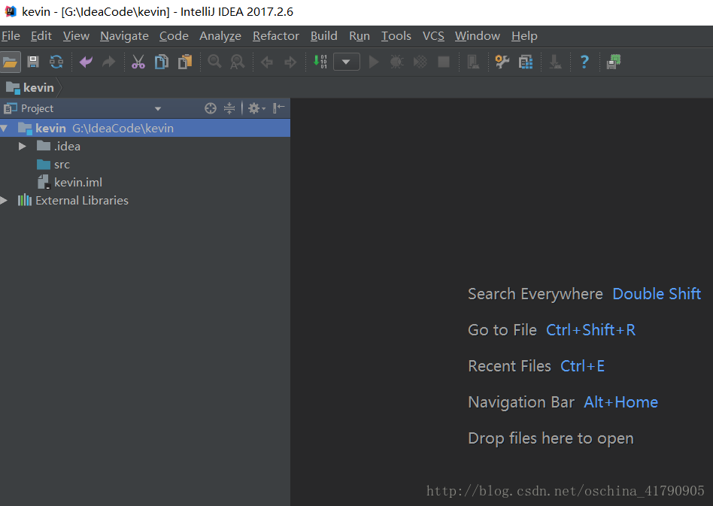713x506 pixels.
Task: Click the Search magnifier toolbar icon
Action: 214,62
